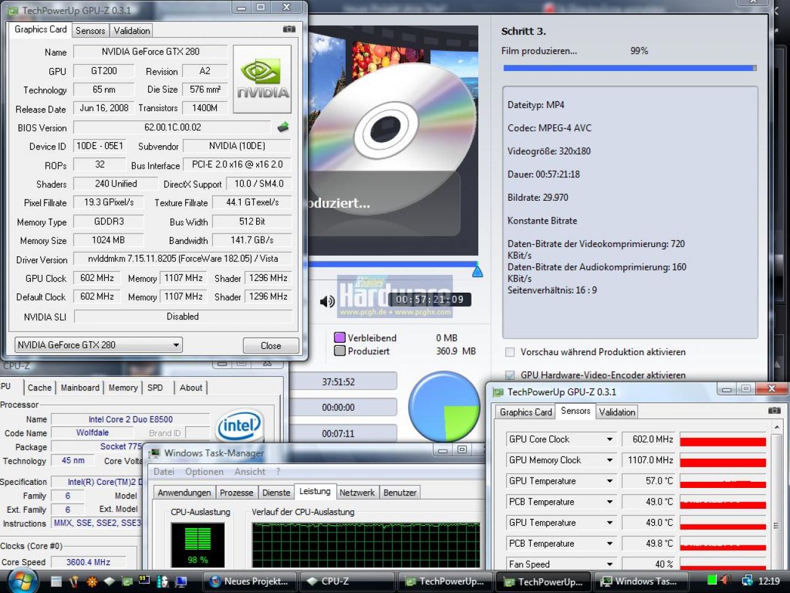
Task: Click the GPU-Z title bar icon in the Sensors window
Action: [x=497, y=392]
